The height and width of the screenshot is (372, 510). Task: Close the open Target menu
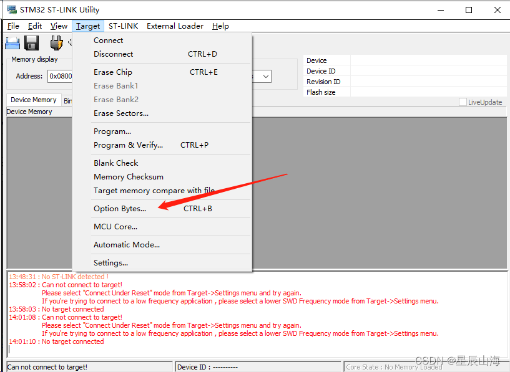88,26
